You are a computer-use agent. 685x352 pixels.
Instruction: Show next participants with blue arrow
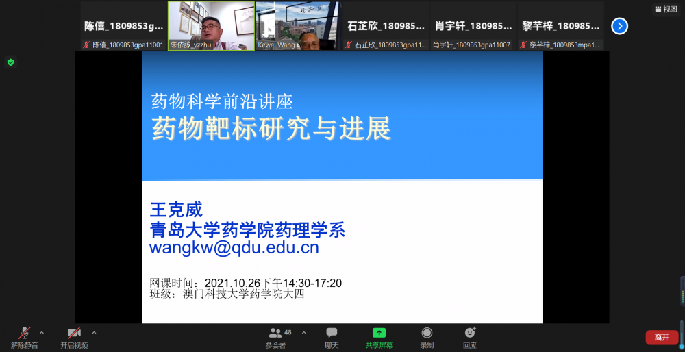pos(619,26)
